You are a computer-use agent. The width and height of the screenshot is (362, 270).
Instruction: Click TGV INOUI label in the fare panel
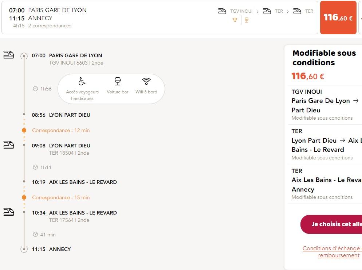[307, 92]
